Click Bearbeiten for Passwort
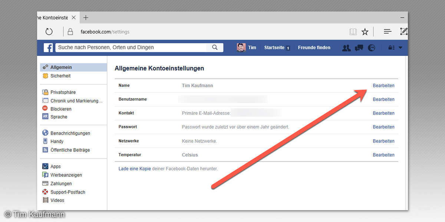The image size is (445, 222). point(383,127)
